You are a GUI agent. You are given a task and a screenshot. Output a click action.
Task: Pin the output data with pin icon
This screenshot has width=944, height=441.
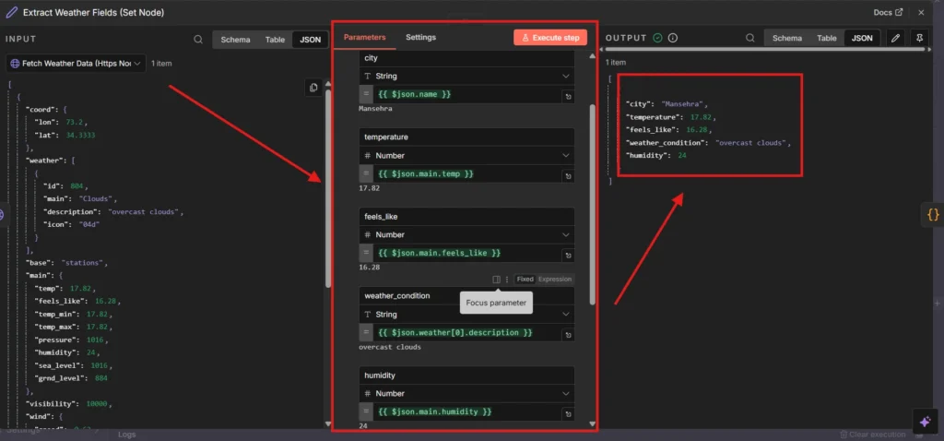point(919,37)
